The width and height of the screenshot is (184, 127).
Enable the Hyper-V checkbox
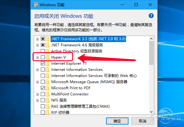[43, 57]
